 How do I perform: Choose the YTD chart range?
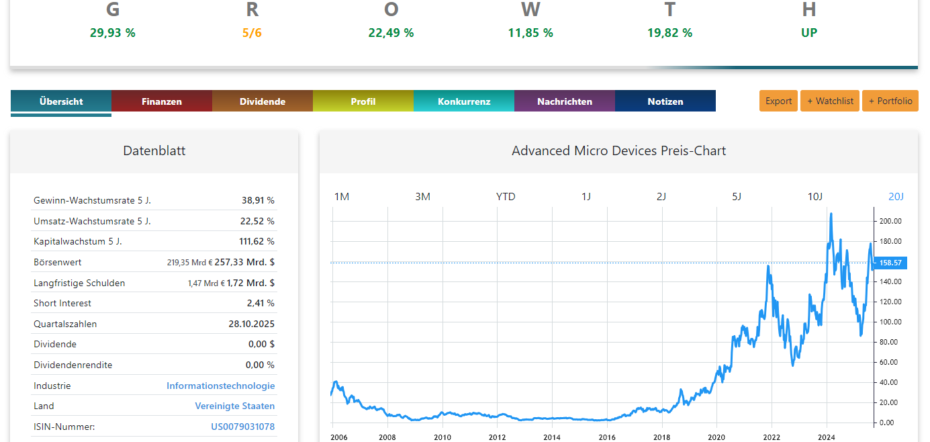(506, 197)
